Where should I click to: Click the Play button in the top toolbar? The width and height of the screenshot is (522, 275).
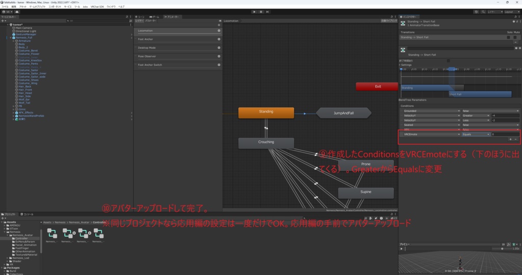[x=254, y=12]
